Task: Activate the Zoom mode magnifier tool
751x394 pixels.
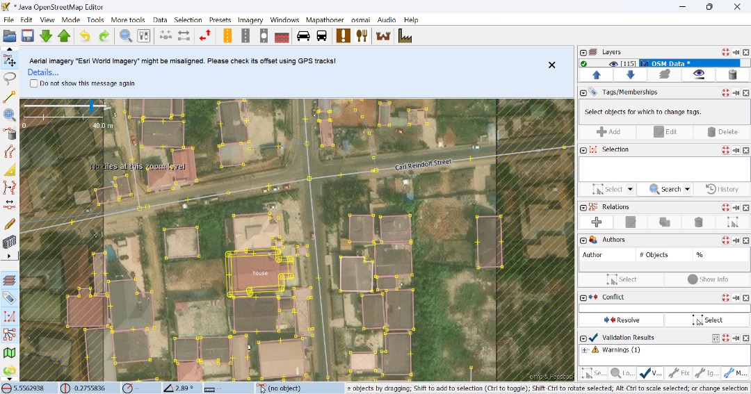Action: point(9,115)
